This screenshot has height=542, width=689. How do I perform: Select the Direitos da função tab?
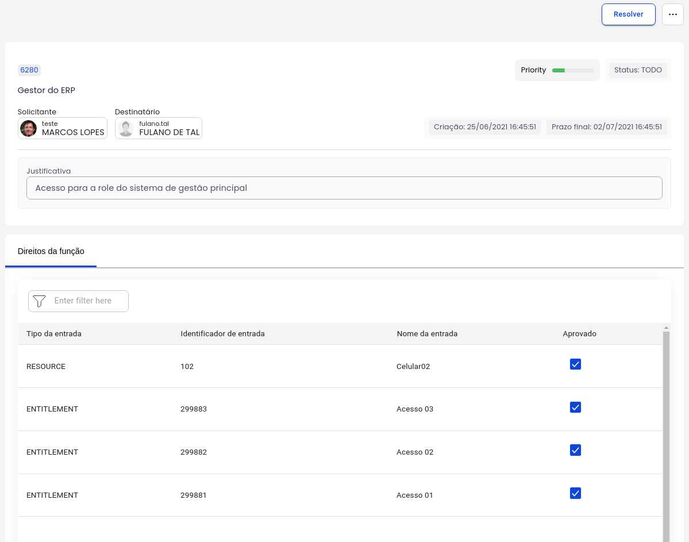pos(51,251)
